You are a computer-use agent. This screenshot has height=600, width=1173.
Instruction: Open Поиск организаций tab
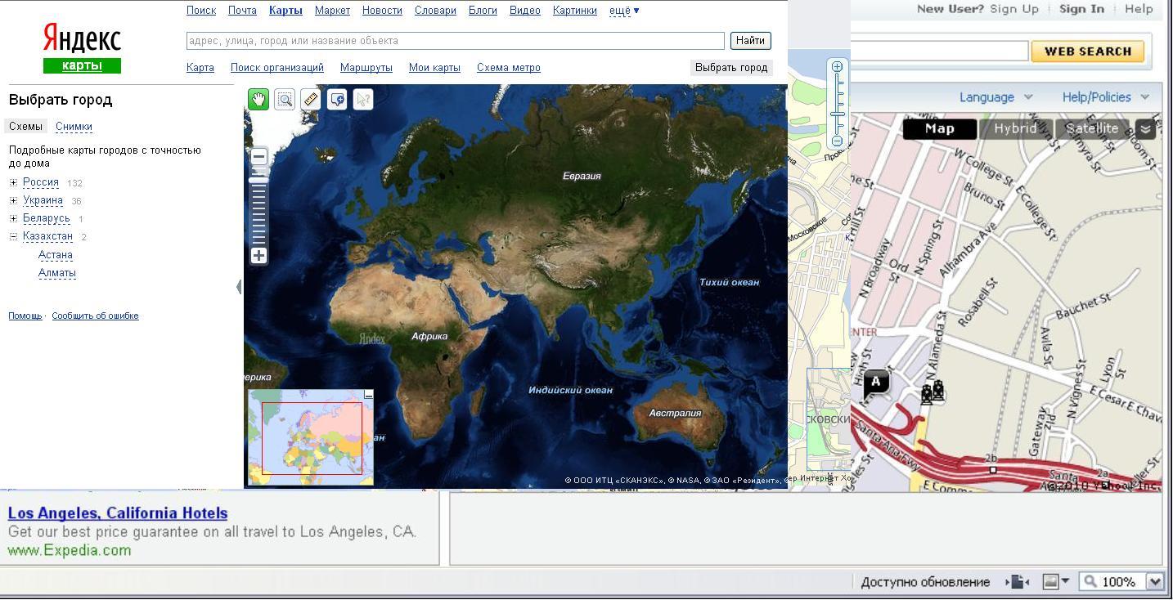[x=277, y=68]
